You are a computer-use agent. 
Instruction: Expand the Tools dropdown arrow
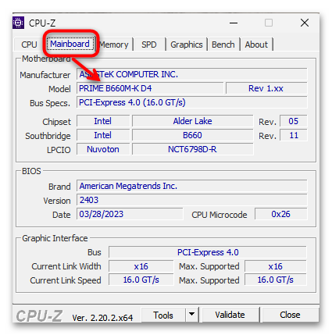tap(192, 315)
